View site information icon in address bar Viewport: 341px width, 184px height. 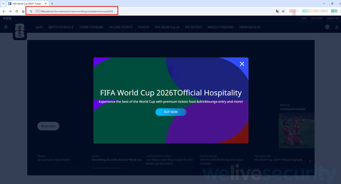click(31, 11)
